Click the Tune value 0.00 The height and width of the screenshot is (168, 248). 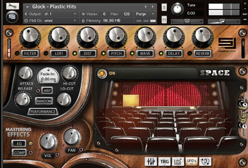[x=191, y=13]
